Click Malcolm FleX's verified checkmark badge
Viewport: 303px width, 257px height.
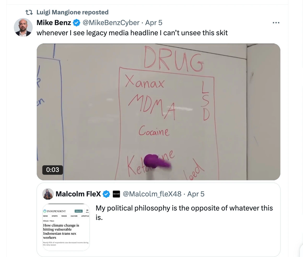pos(106,194)
